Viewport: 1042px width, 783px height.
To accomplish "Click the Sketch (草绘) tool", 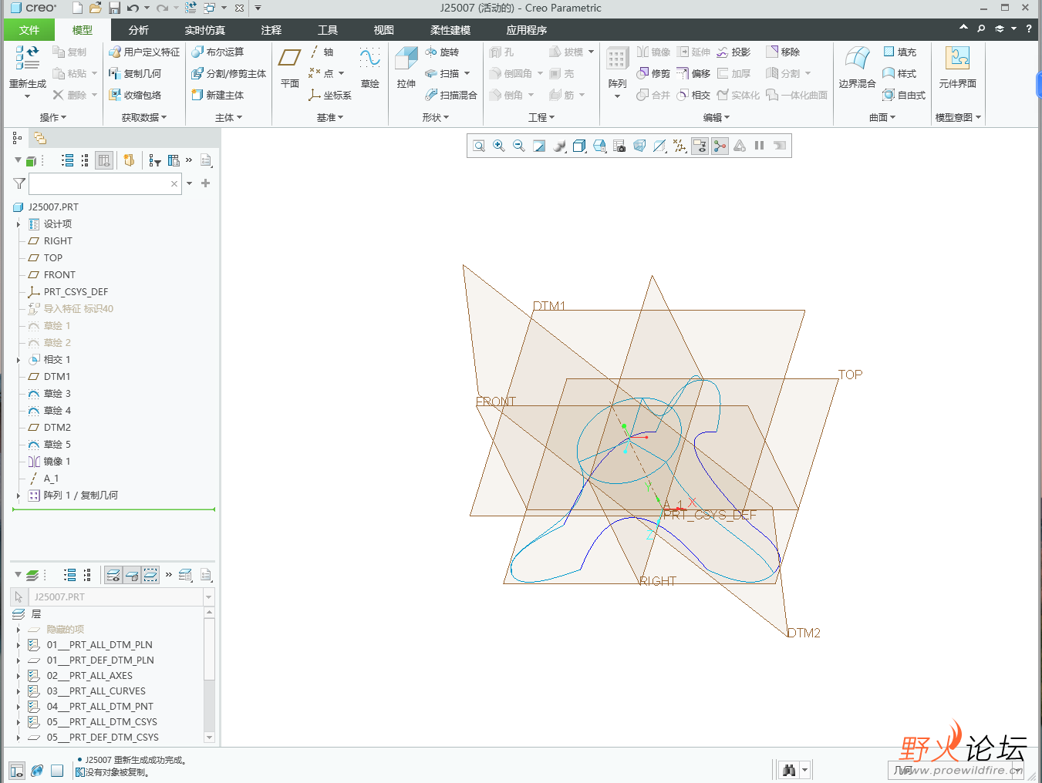I will (x=370, y=68).
